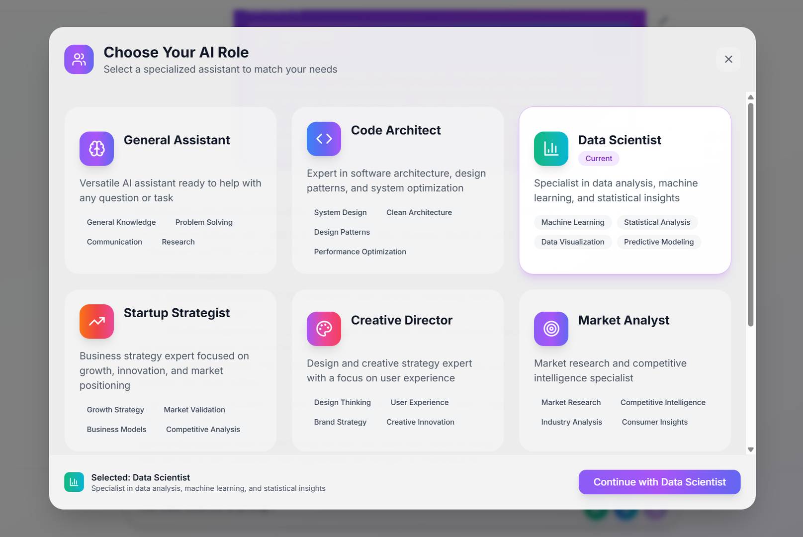This screenshot has width=803, height=537.
Task: Click the scroll up arrow of role list
Action: 751,97
